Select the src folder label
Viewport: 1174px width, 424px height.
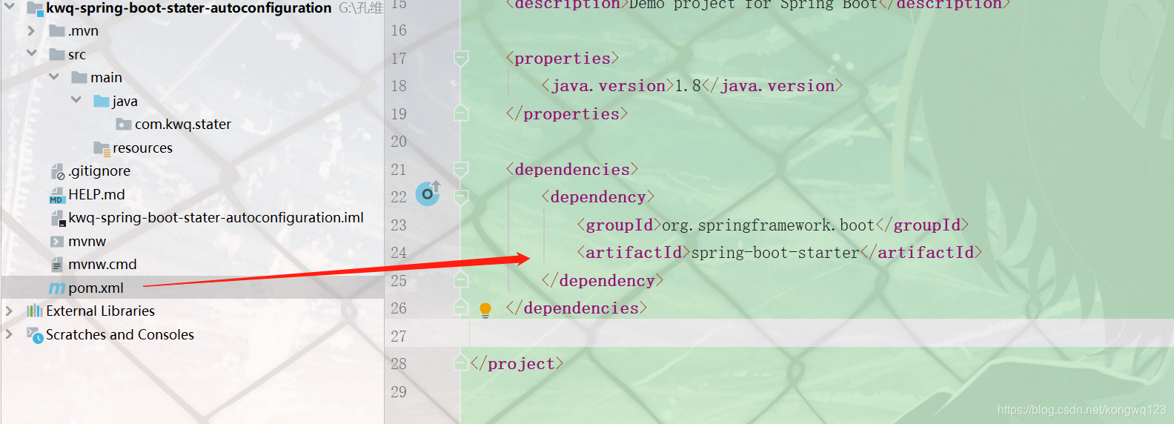pos(77,54)
